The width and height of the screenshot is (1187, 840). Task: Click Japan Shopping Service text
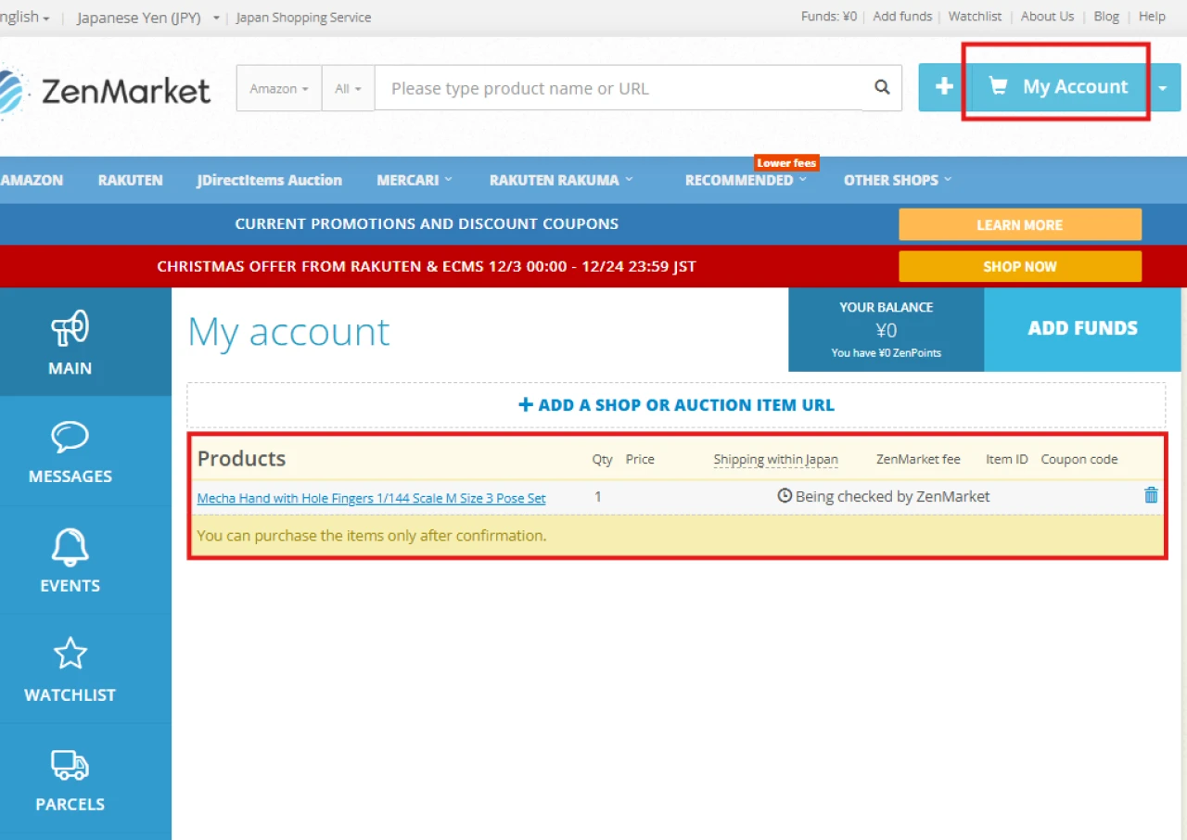[x=303, y=17]
